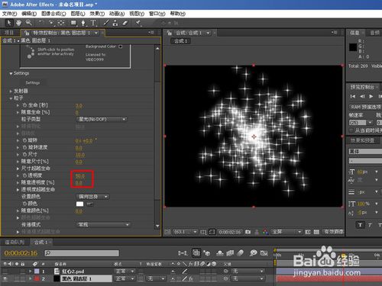This screenshot has height=286, width=382.
Task: Open the 动画 Animation menu
Action: [117, 14]
